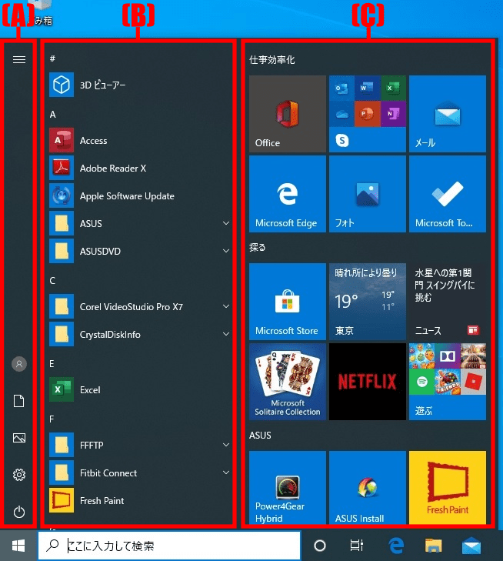Open File Explorer from taskbar
This screenshot has width=503, height=561.
click(x=434, y=546)
